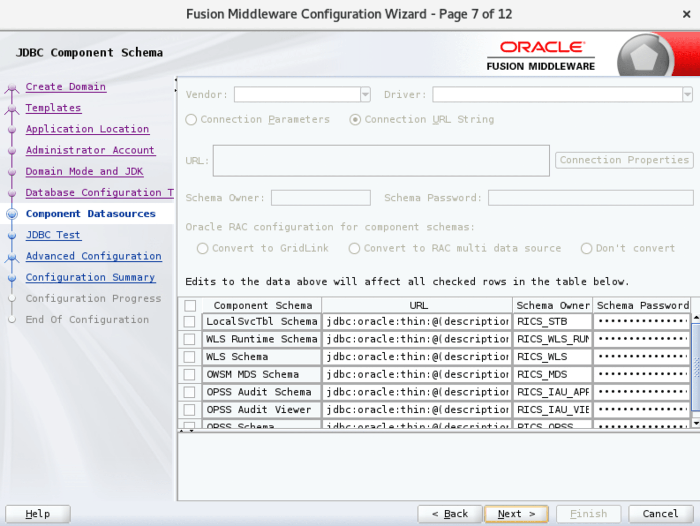Click the Schema Owner column header
Image resolution: width=700 pixels, height=526 pixels.
pos(553,305)
